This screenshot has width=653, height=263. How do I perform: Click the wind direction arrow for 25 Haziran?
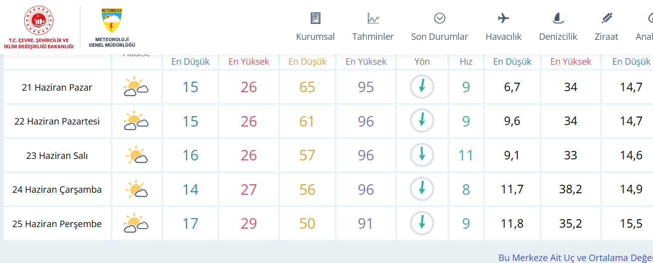click(422, 223)
